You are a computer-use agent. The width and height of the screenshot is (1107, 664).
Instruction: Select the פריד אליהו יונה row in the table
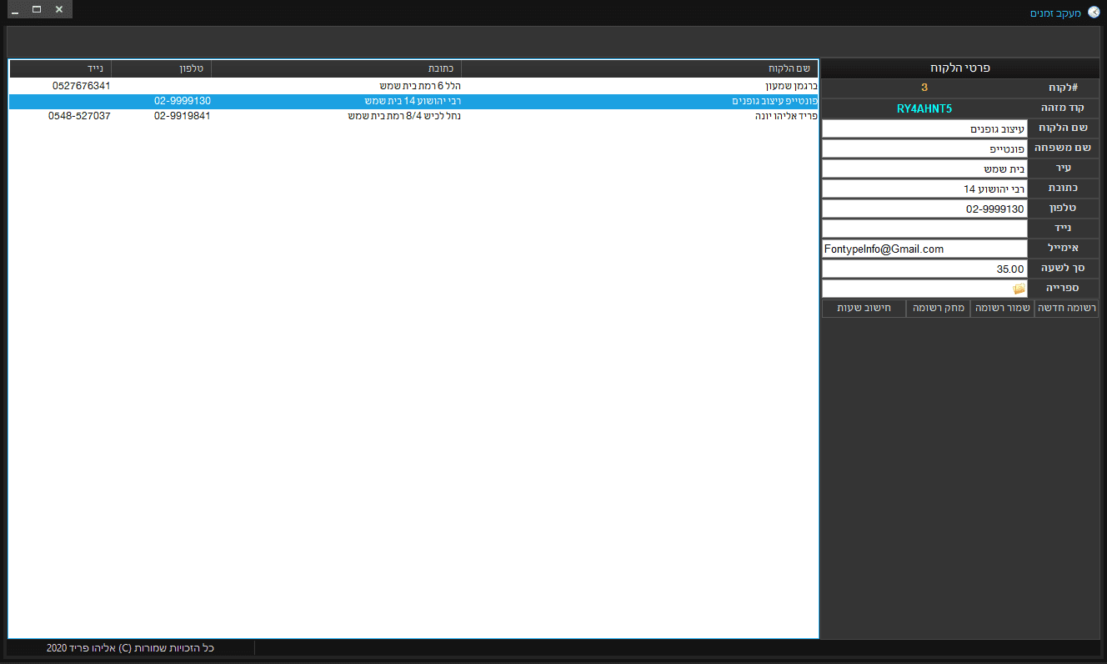[413, 116]
